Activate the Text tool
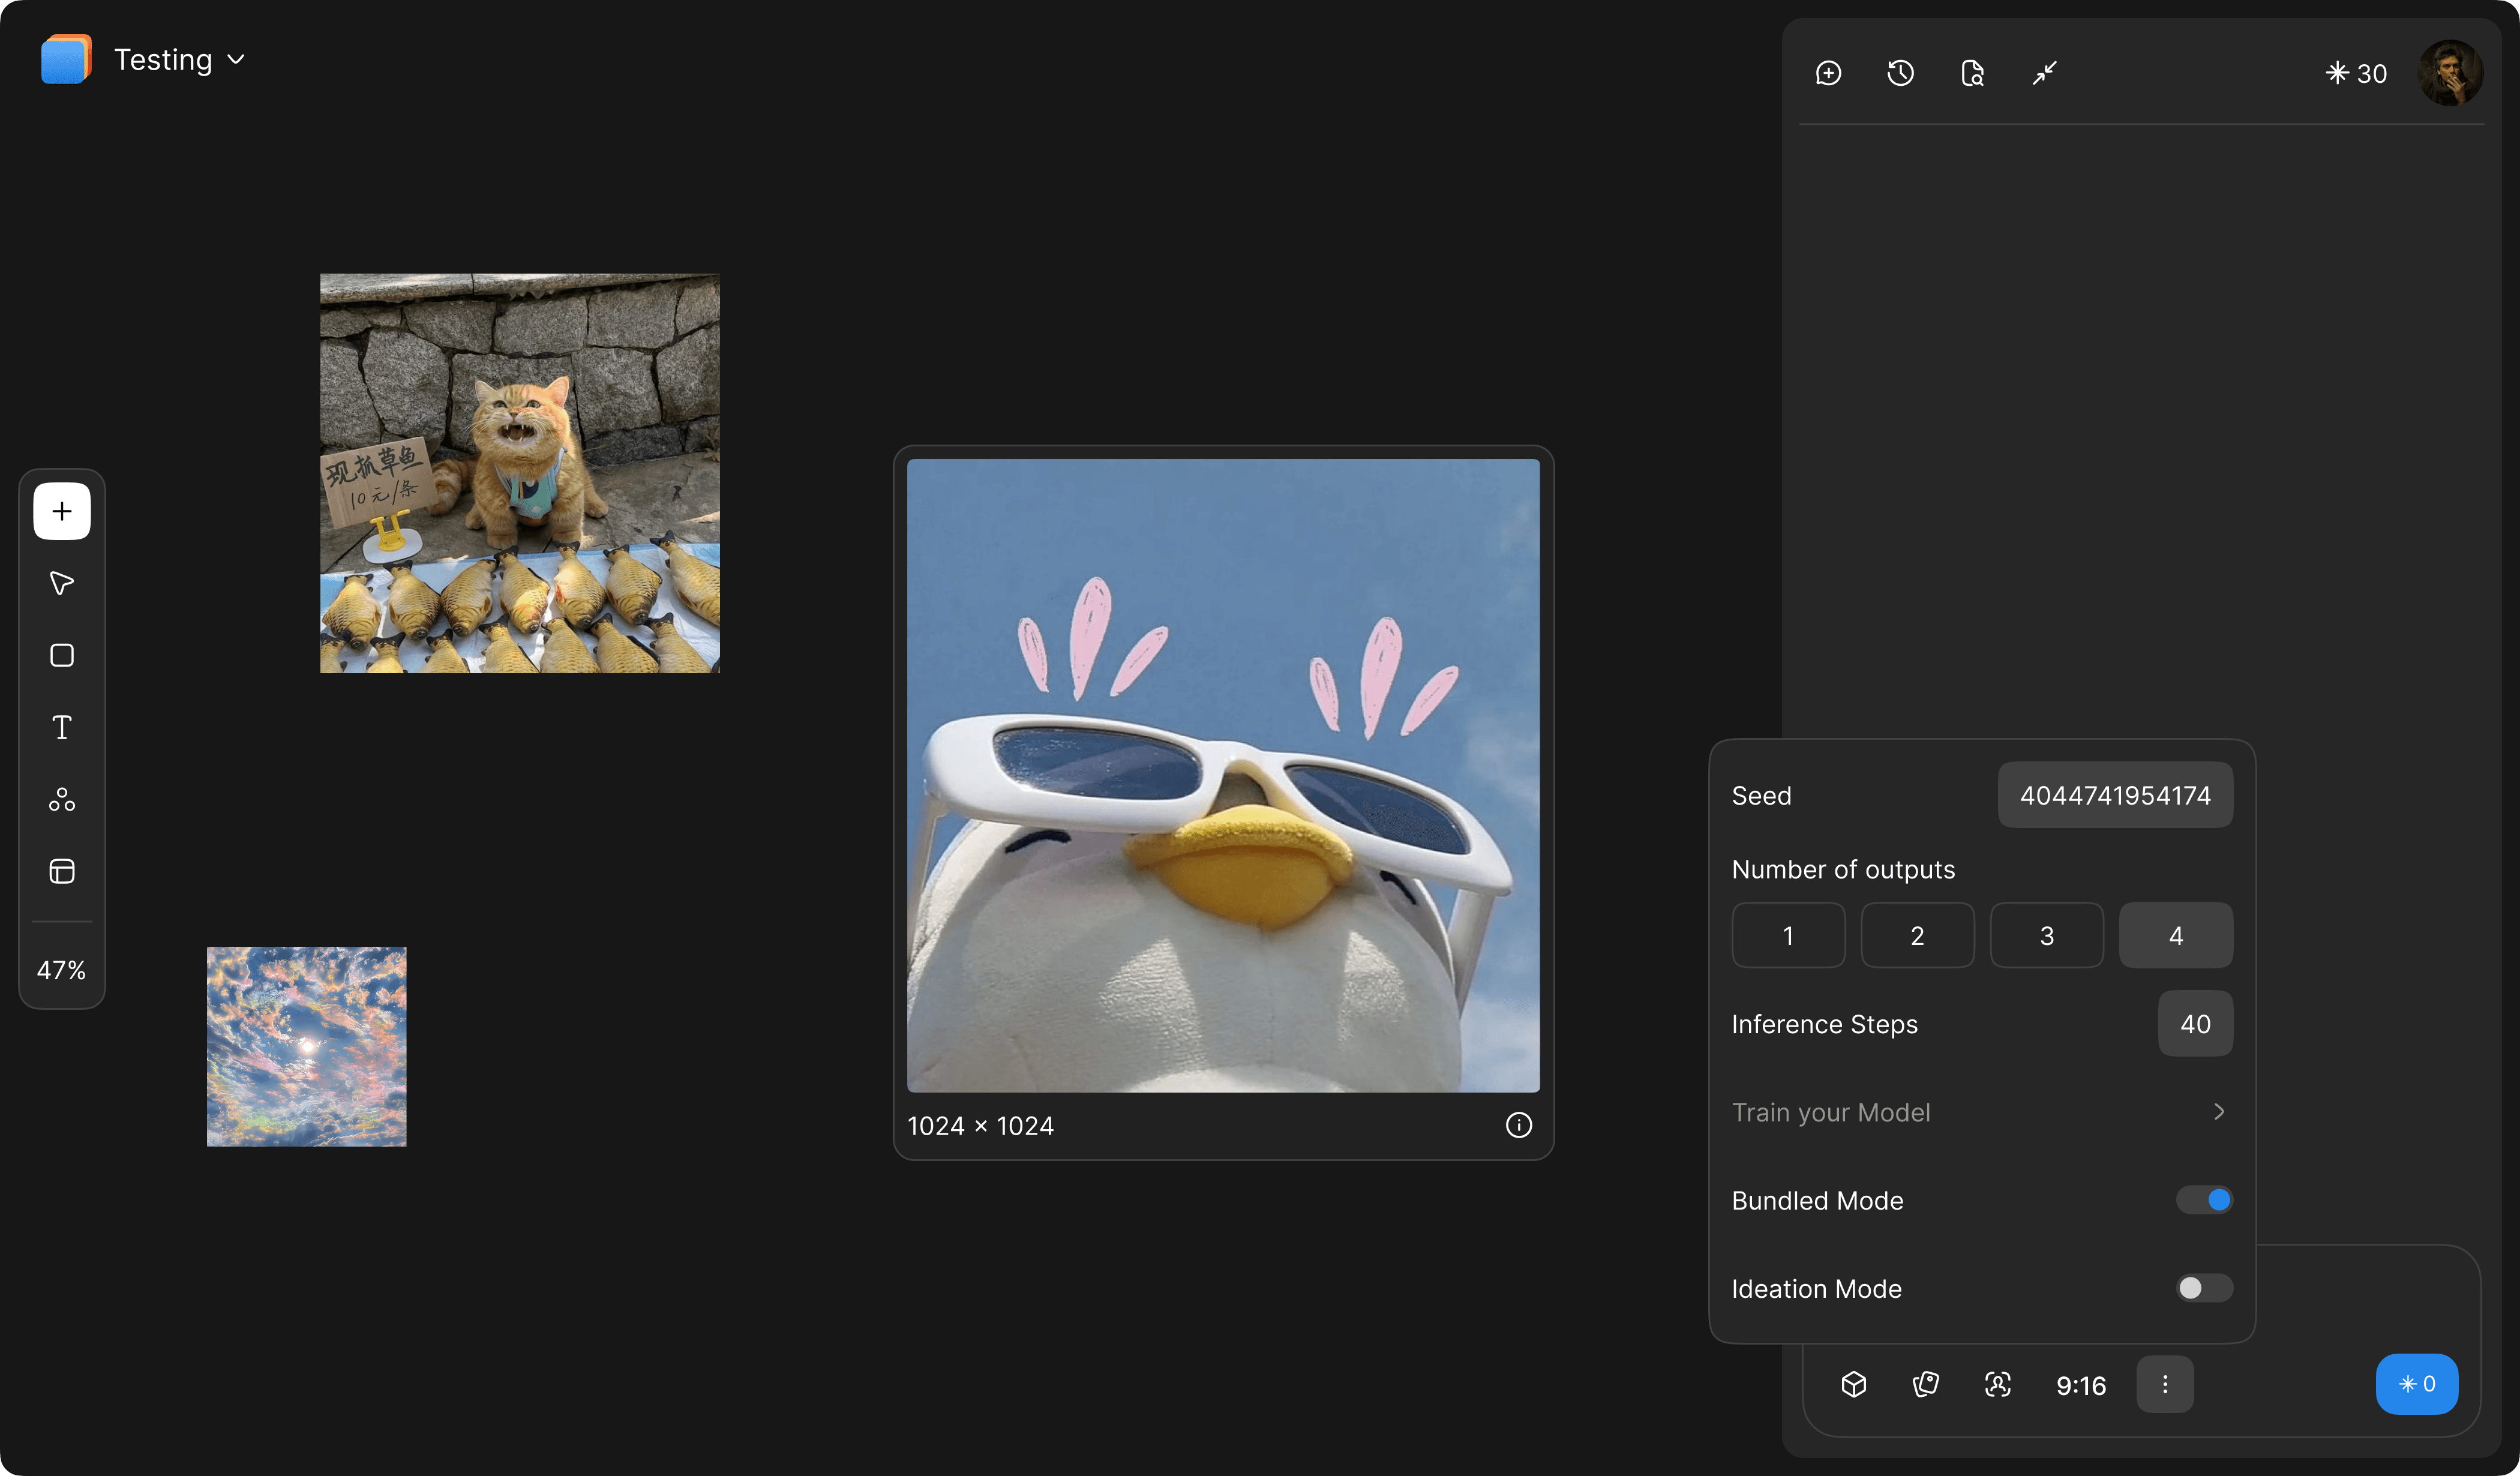Screen dimensions: 2520x1476 (62, 727)
